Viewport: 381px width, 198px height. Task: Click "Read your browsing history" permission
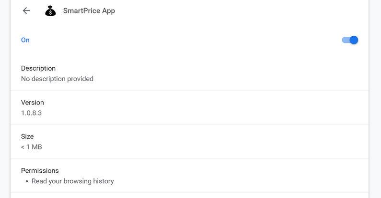73,181
